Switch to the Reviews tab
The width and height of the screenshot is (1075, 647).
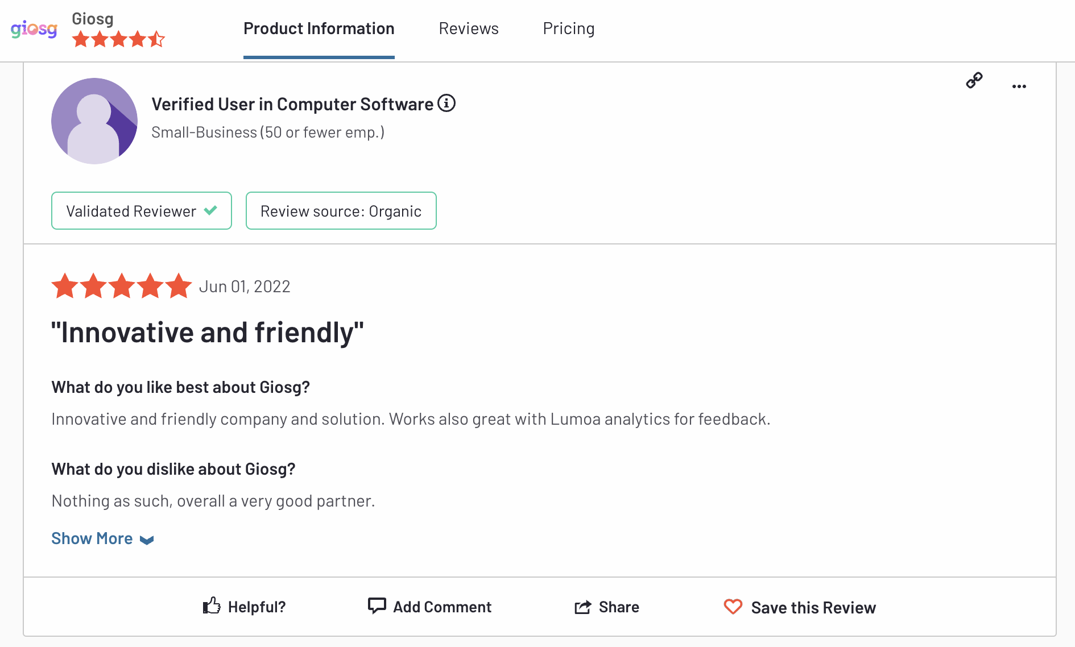469,28
